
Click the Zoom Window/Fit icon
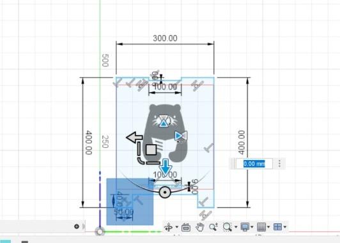pos(228,227)
